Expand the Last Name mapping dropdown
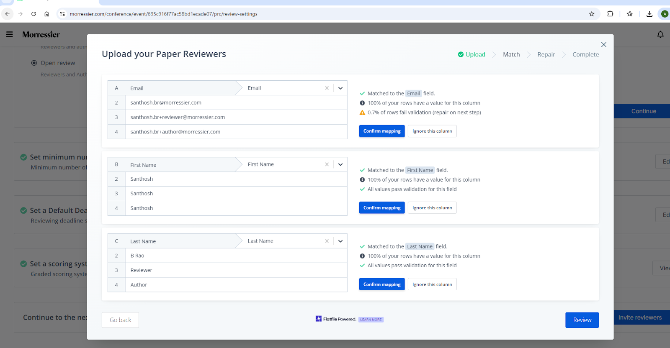The height and width of the screenshot is (348, 670). coord(340,241)
